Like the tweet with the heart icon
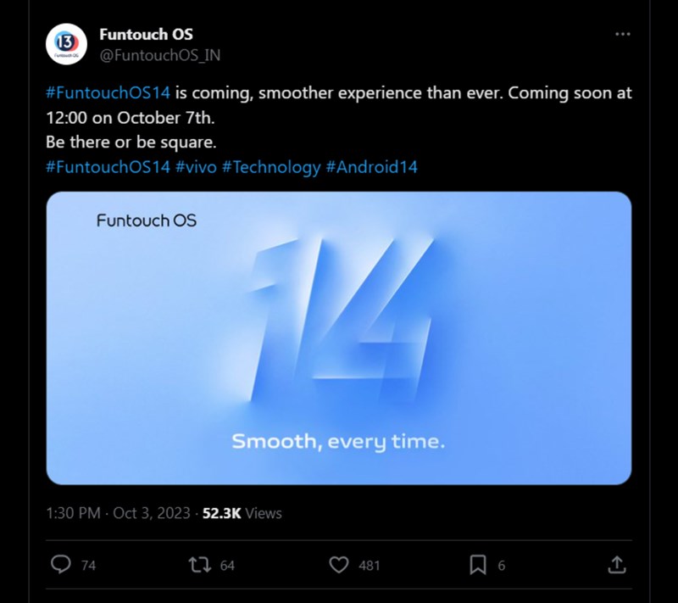 [x=339, y=565]
